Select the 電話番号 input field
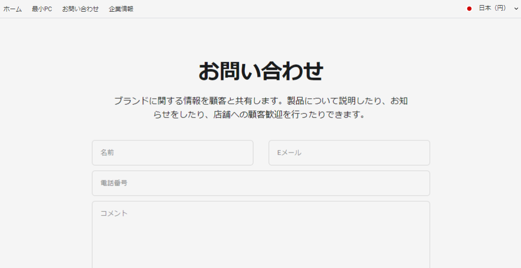 tap(260, 183)
